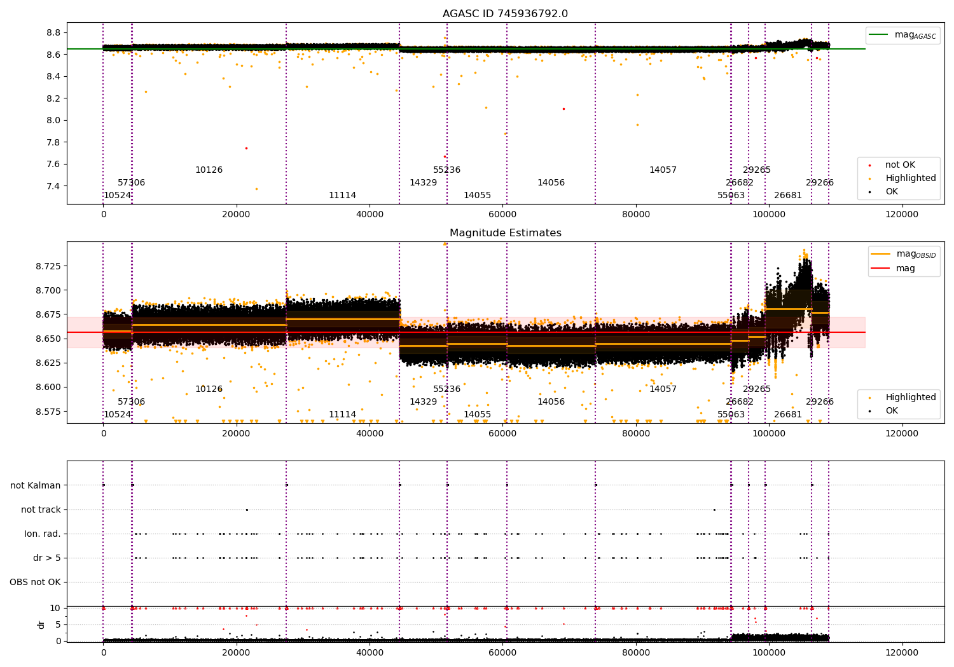Click the 8.0 y-axis tick in top plot
The image size is (954, 667).
point(53,121)
